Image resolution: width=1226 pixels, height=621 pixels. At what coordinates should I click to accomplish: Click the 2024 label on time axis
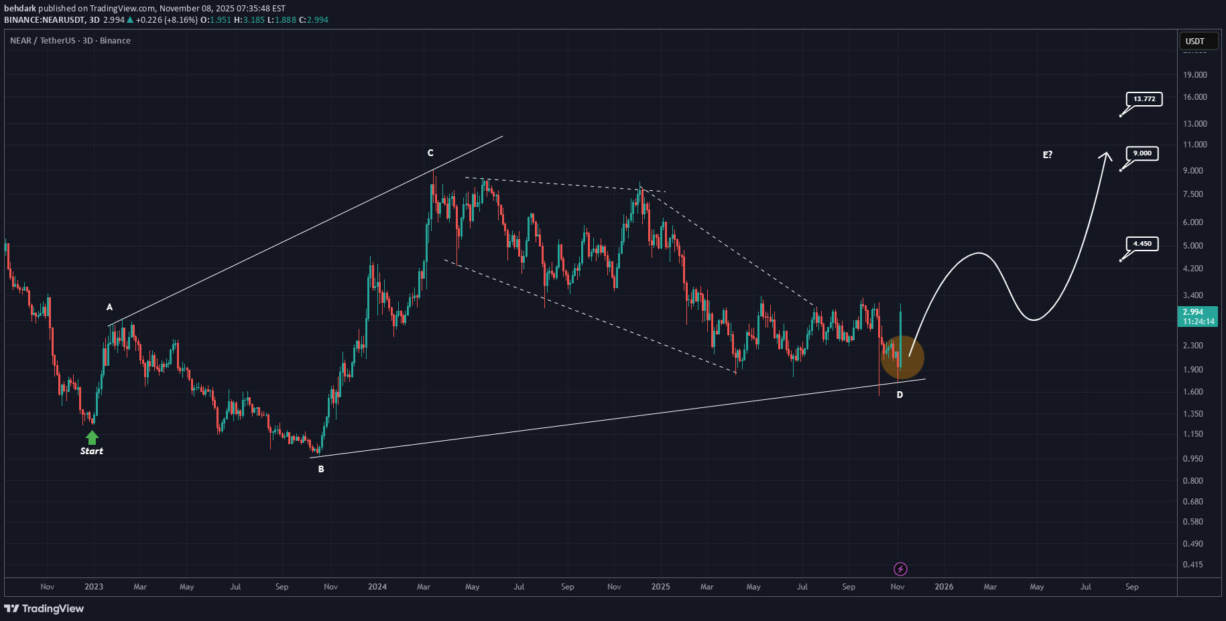377,587
